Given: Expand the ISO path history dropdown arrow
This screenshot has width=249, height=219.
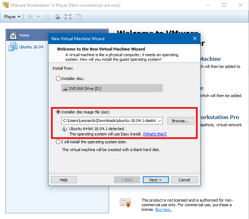Looking at the screenshot, I should (x=160, y=121).
